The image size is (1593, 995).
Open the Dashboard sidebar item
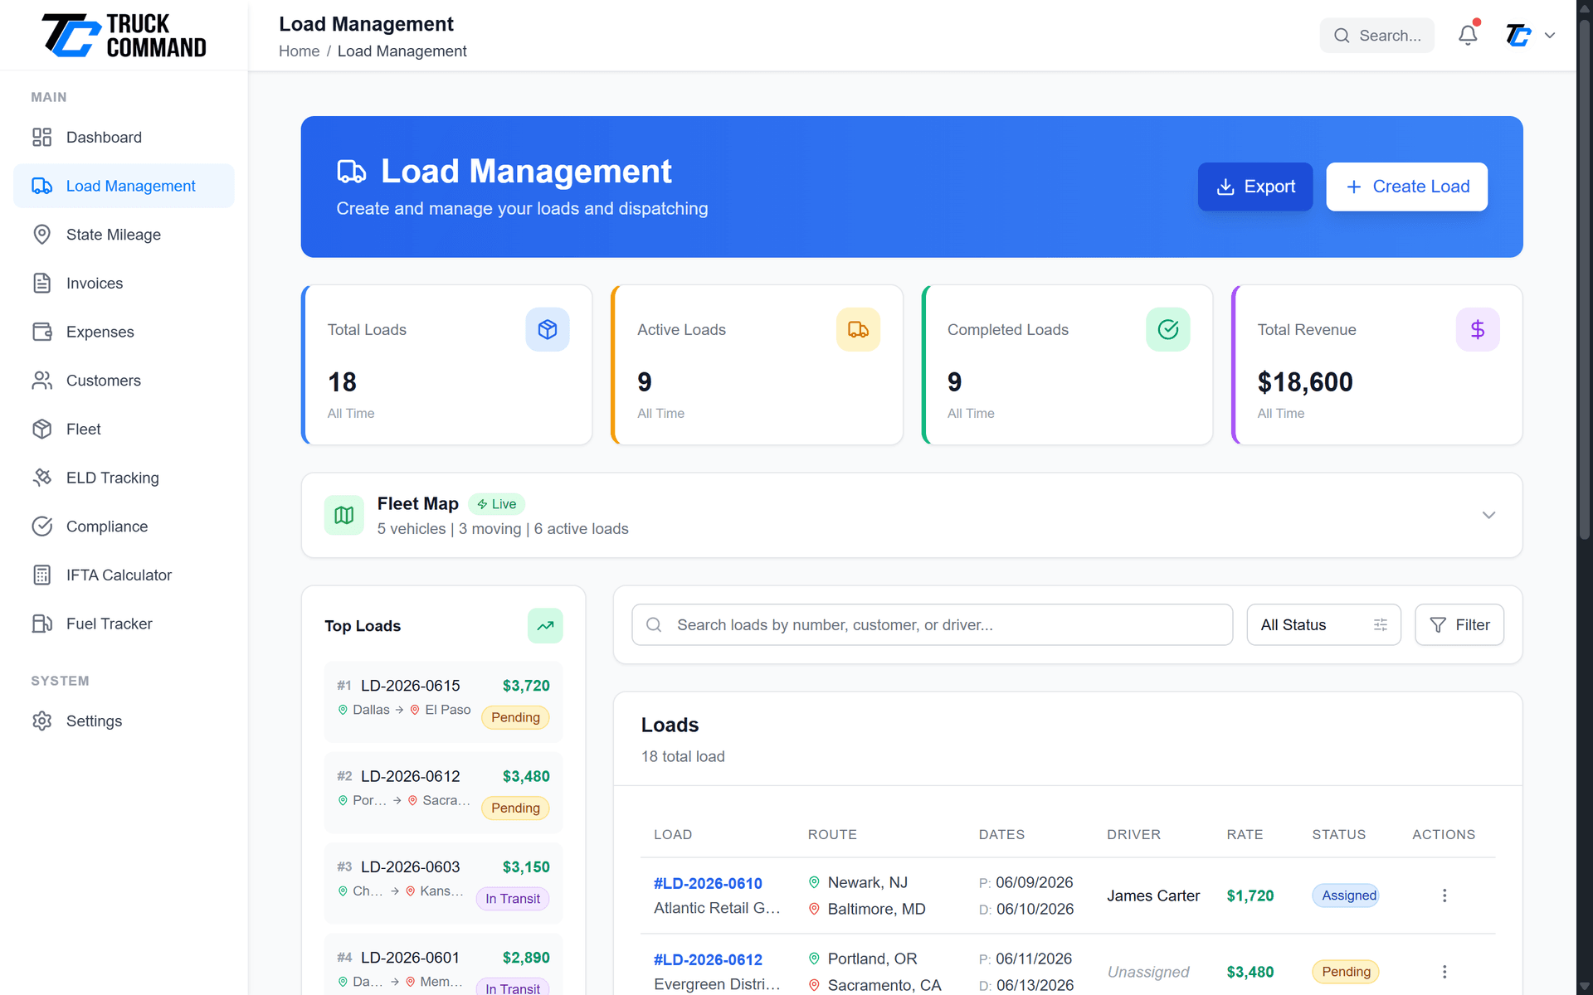click(124, 138)
